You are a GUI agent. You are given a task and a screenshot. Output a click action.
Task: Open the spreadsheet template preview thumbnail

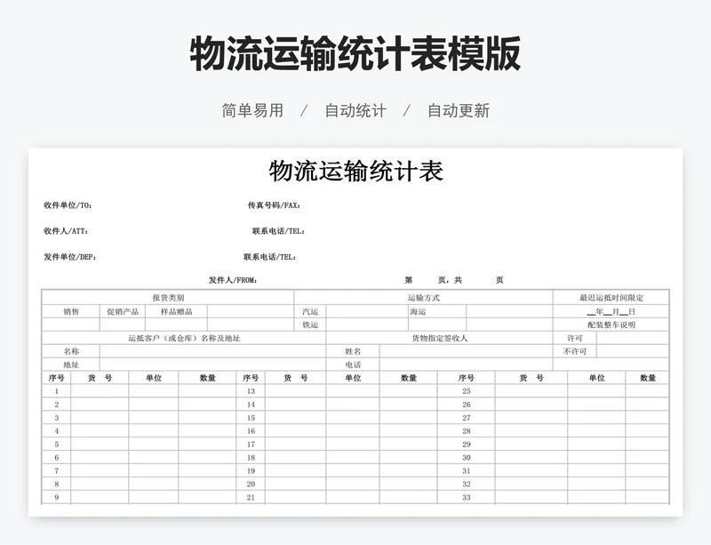point(355,332)
